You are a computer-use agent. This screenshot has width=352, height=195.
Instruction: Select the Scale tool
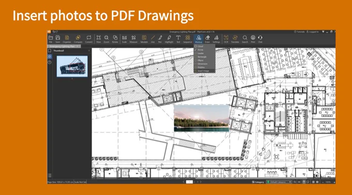(x=124, y=39)
